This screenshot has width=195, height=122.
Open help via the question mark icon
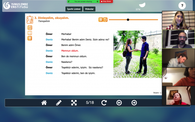[x=182, y=5]
